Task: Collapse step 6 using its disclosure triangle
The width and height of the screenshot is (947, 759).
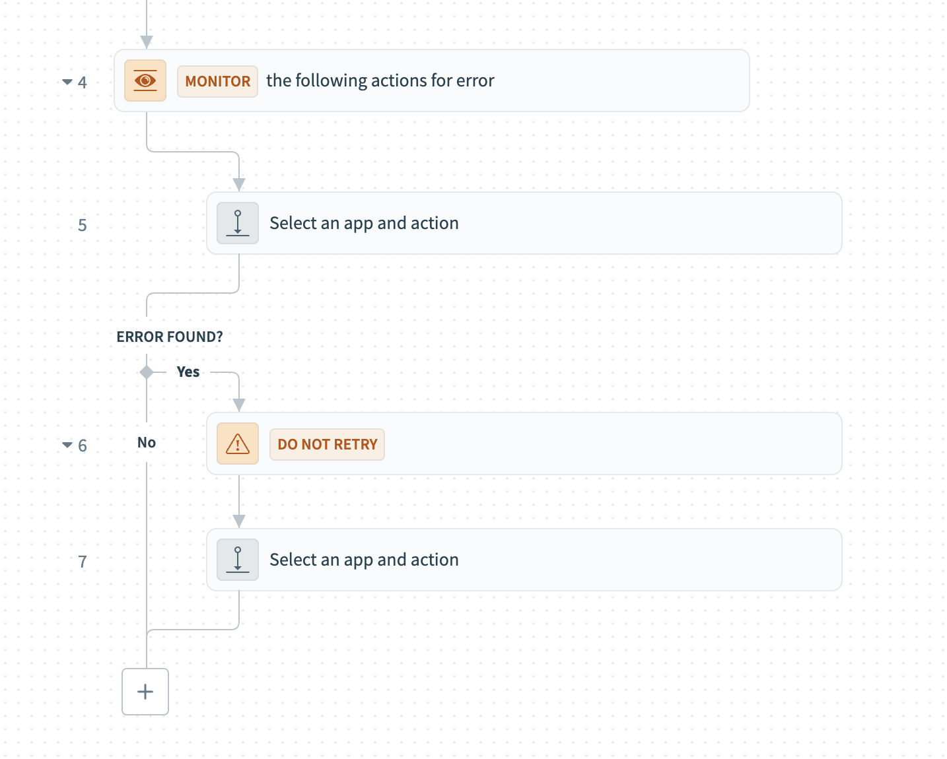Action: 66,444
